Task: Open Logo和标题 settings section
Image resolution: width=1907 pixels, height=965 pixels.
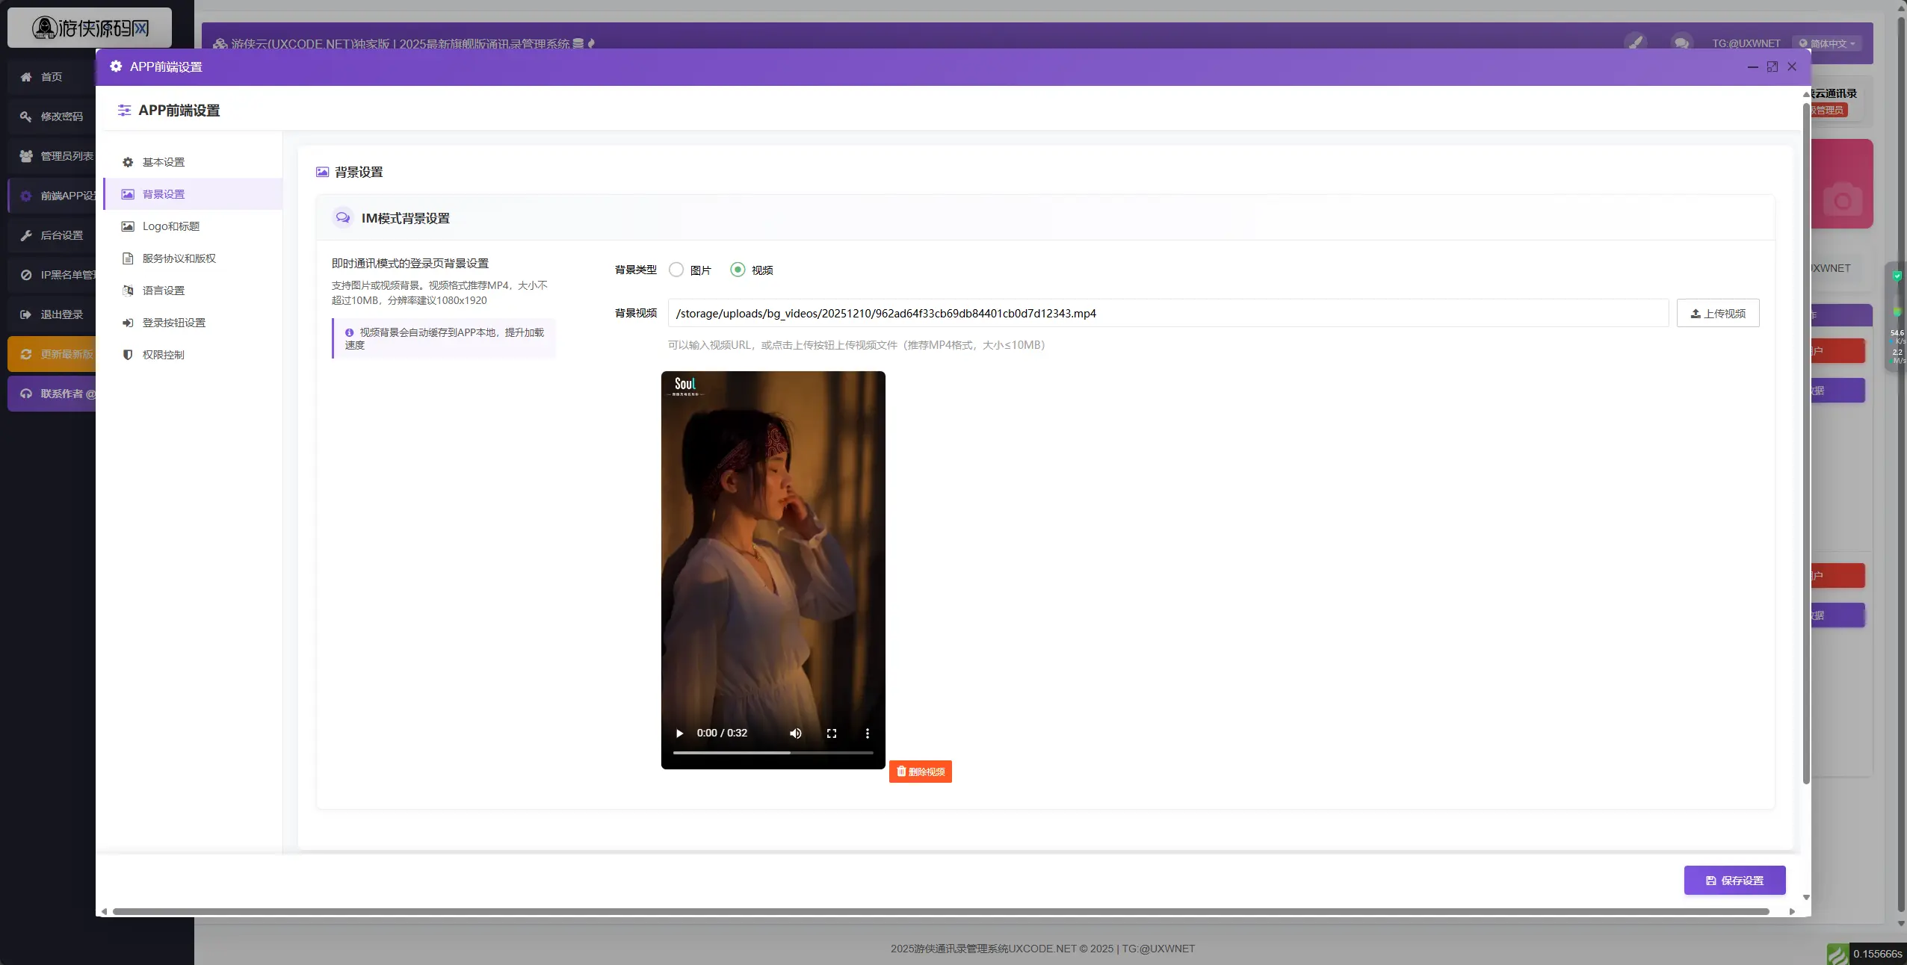Action: (x=171, y=226)
